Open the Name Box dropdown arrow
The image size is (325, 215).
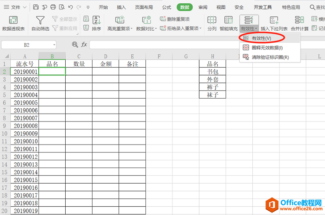(x=54, y=45)
